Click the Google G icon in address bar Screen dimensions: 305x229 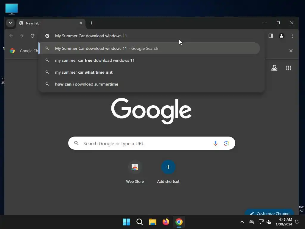pyautogui.click(x=47, y=36)
